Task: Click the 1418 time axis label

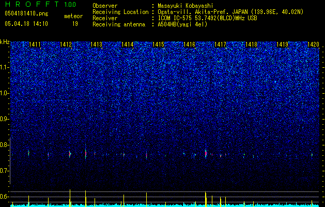Action: pos(251,45)
